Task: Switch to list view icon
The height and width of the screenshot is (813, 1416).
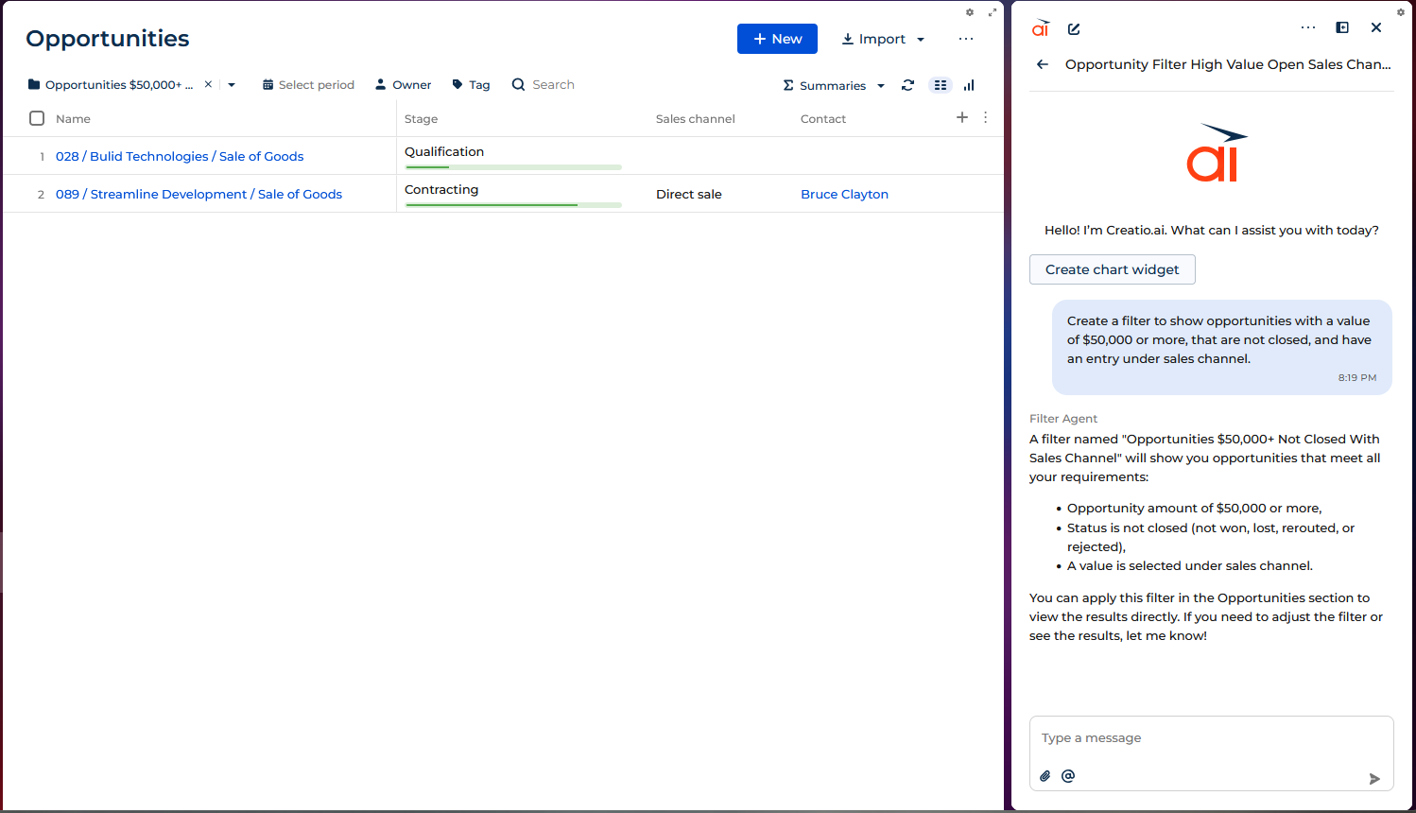Action: [x=940, y=85]
